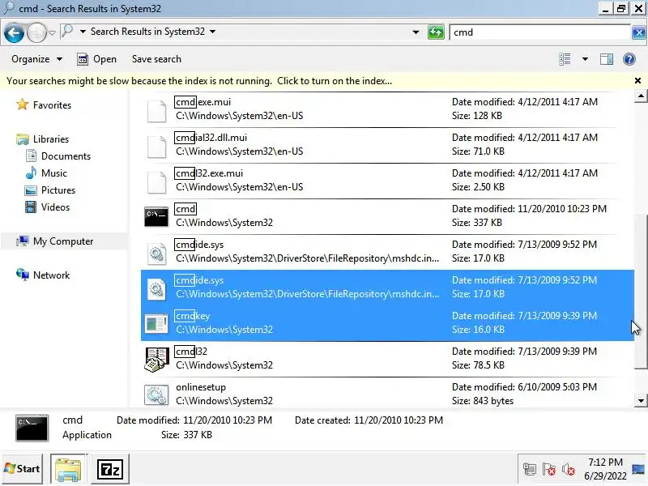648x486 pixels.
Task: Click the onlinesetup gear icon
Action: coord(156,394)
